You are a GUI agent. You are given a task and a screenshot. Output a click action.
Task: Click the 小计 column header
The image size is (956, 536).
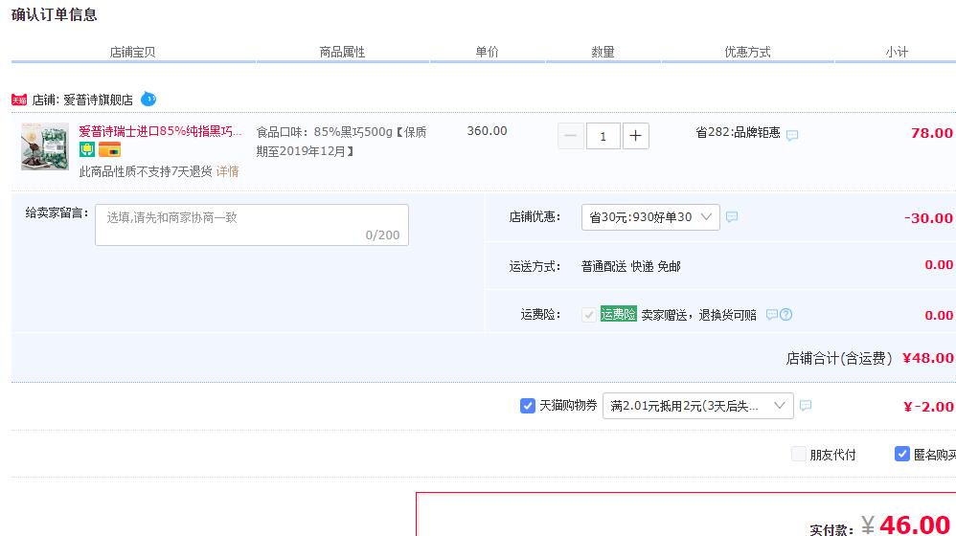(897, 53)
